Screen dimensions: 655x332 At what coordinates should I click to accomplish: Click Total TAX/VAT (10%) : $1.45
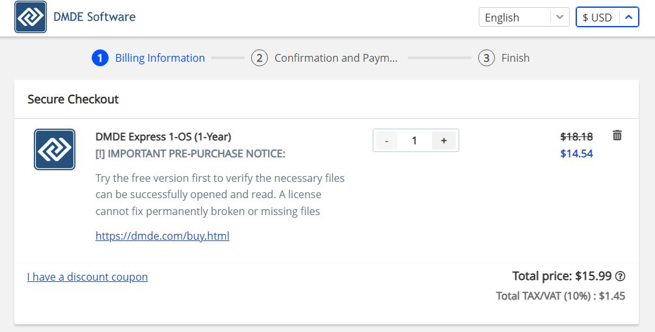(561, 296)
